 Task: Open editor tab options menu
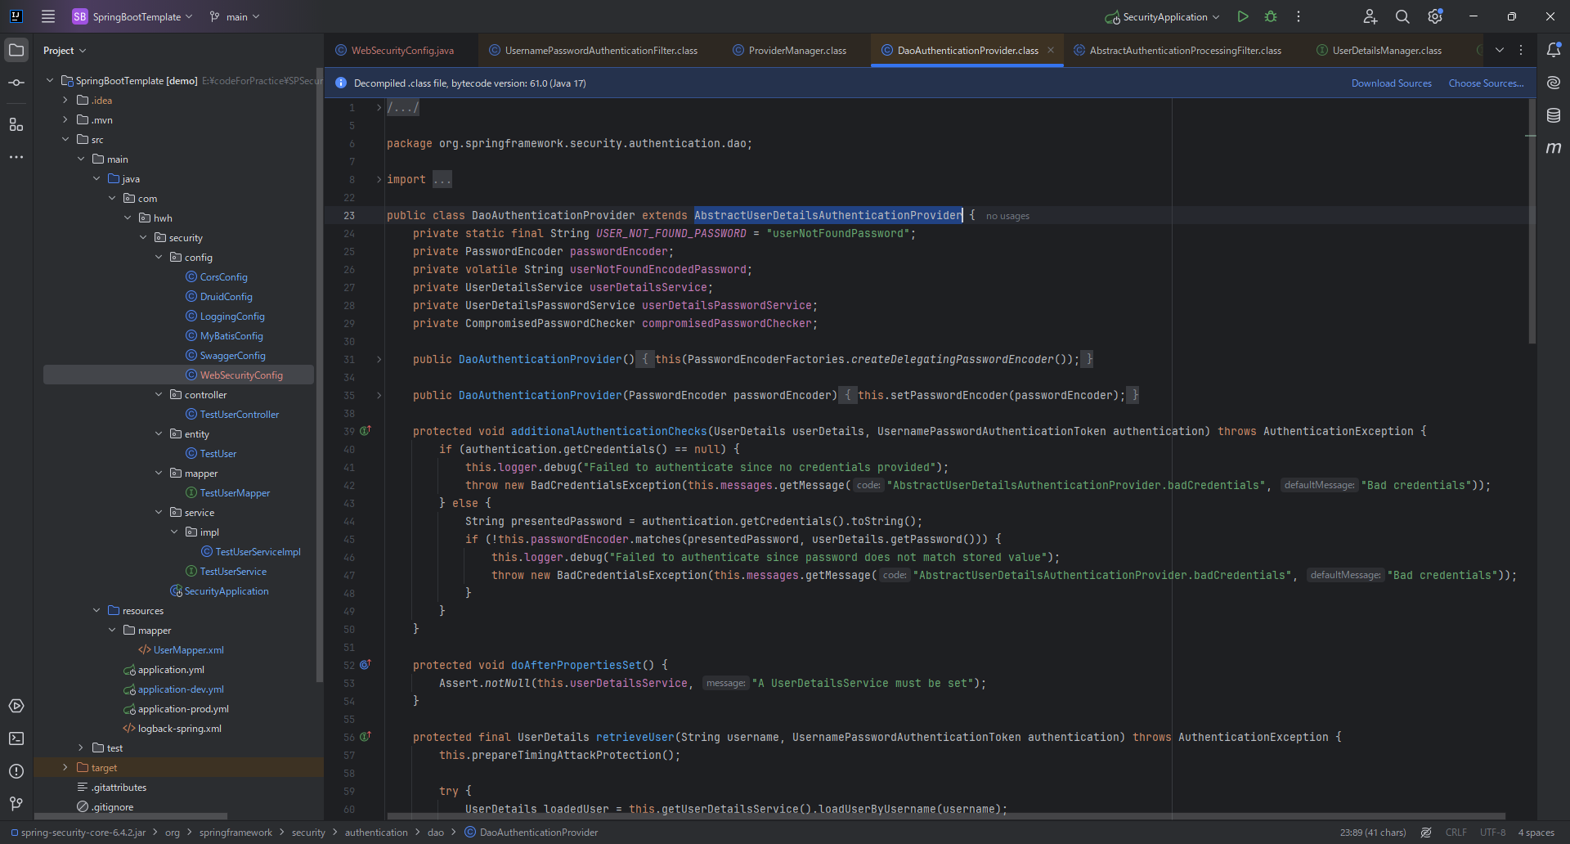[x=1521, y=50]
